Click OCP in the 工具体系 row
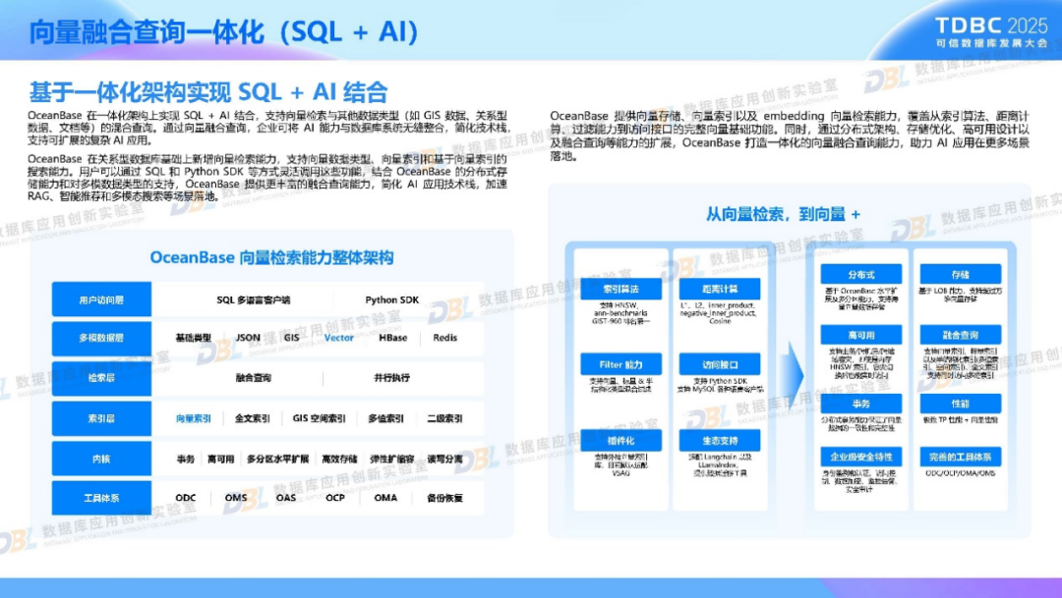1062x598 pixels. tap(335, 498)
